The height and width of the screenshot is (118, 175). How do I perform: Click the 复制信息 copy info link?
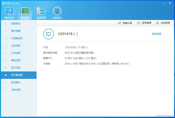click(157, 34)
